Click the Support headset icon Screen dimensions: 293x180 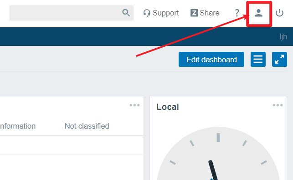[x=147, y=13]
